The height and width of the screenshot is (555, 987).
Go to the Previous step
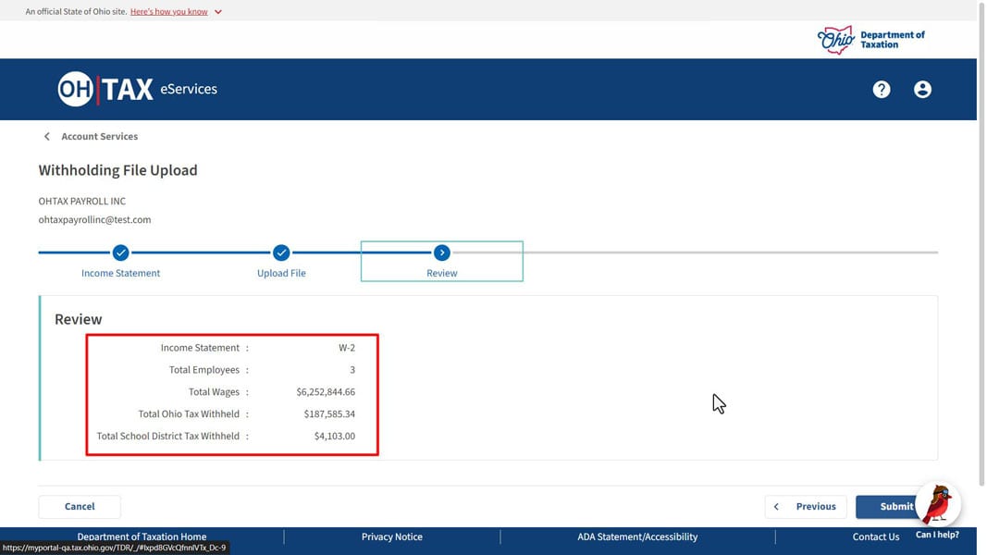[805, 506]
